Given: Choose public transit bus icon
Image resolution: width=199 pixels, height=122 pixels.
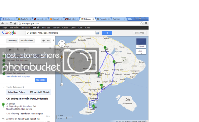Looking at the screenshot, I should pyautogui.click(x=17, y=50).
